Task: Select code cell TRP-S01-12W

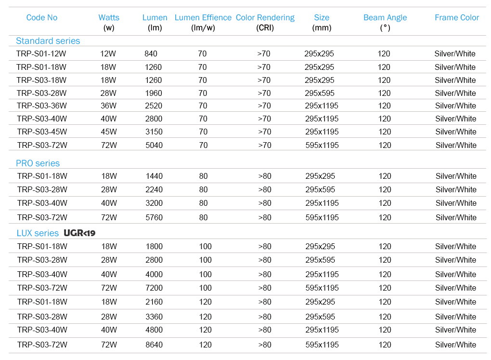Action: click(41, 53)
